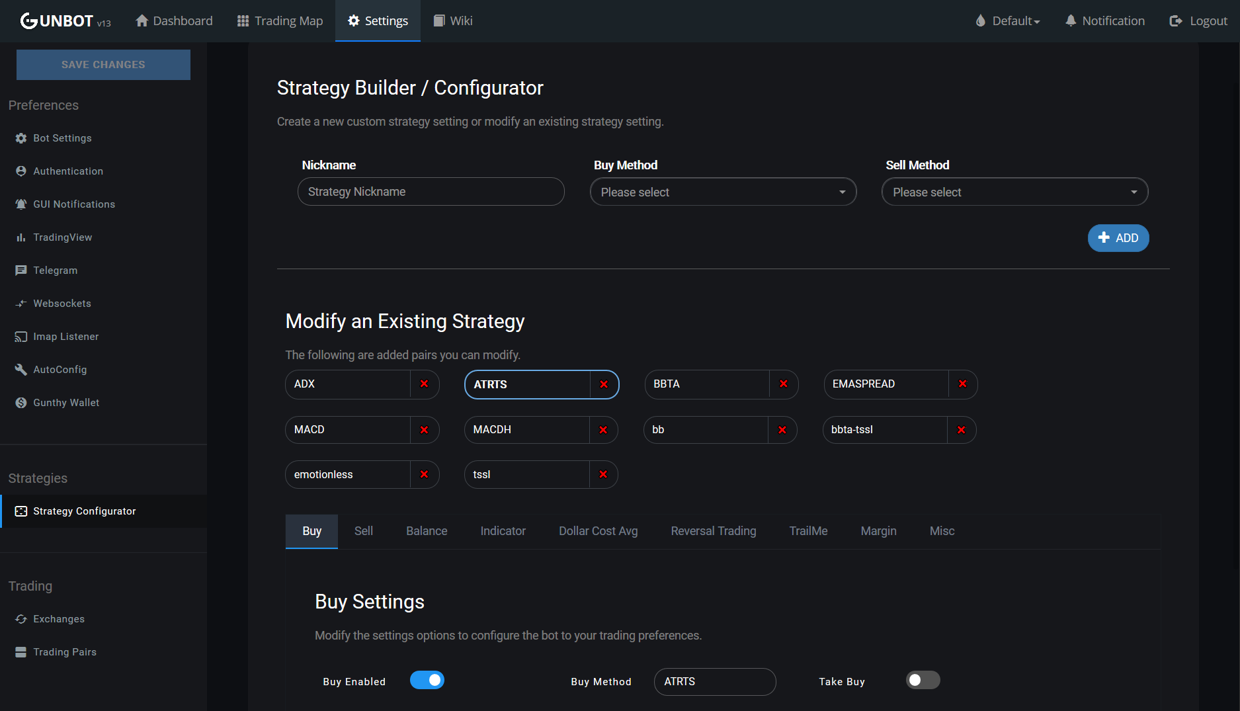Open the TrailMe tab
Viewport: 1240px width, 711px height.
pos(809,531)
